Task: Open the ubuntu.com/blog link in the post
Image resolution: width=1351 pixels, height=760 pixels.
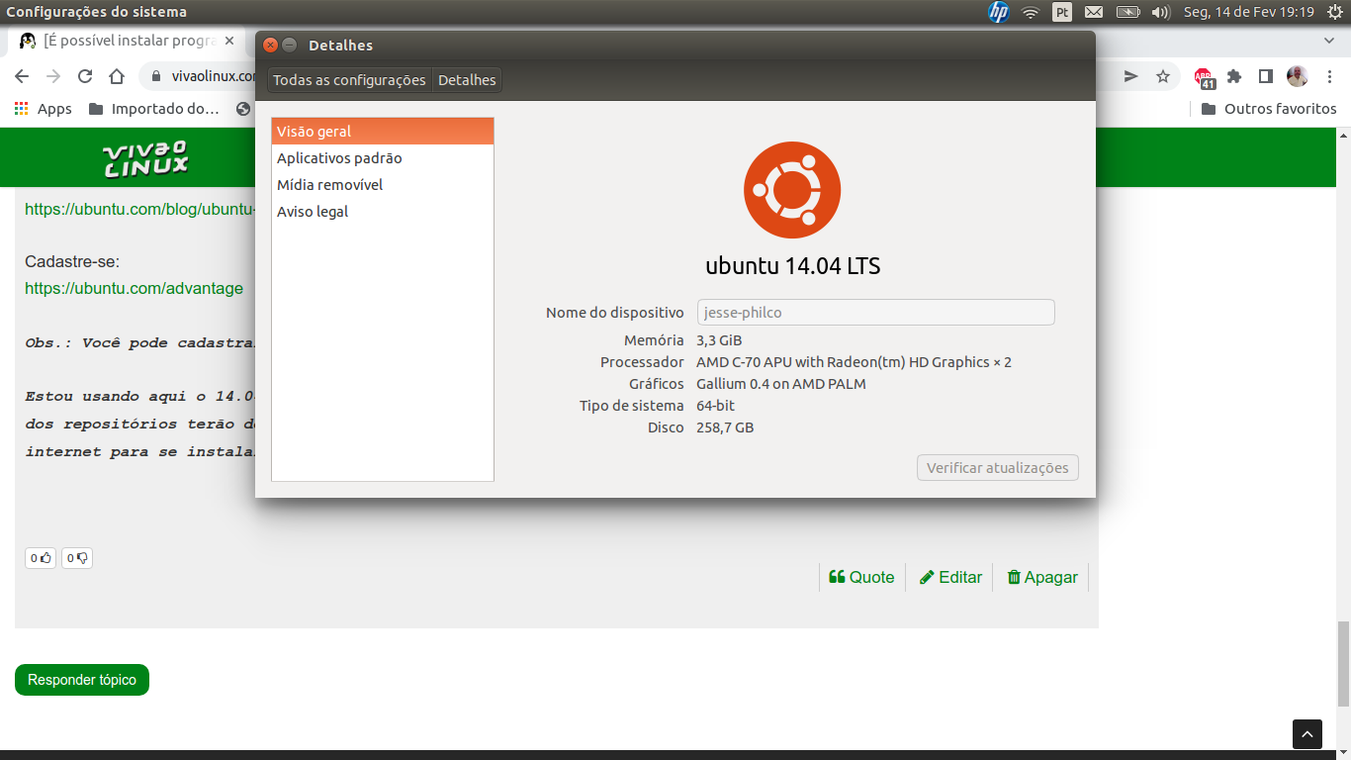Action: [x=139, y=210]
